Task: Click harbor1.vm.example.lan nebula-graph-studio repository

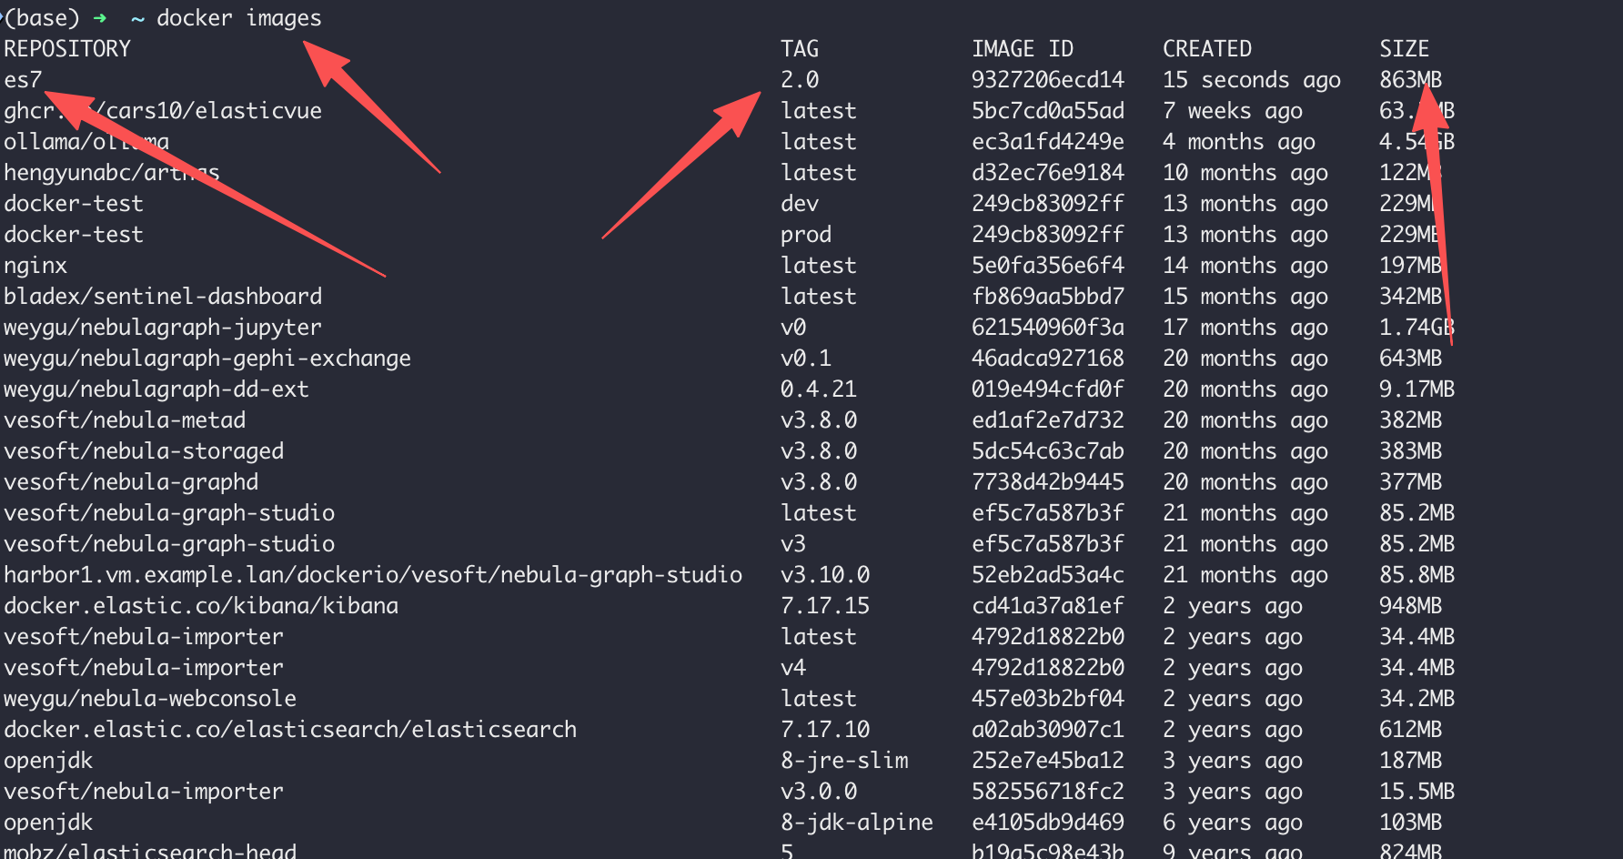Action: click(x=373, y=575)
